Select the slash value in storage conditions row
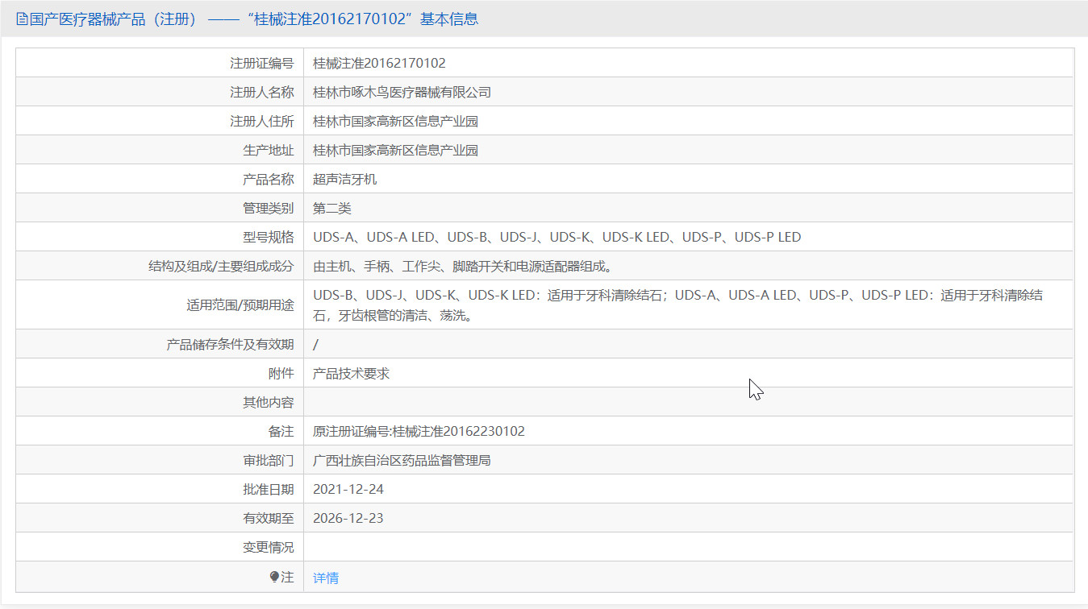 coord(315,344)
